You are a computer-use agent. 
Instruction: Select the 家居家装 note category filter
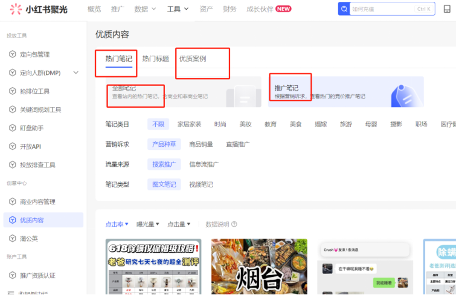pos(189,124)
